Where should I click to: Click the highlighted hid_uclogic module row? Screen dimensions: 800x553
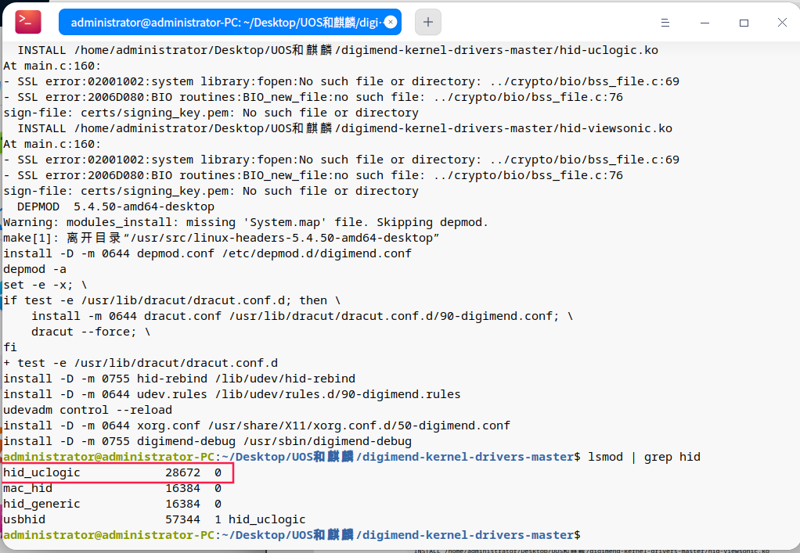117,472
